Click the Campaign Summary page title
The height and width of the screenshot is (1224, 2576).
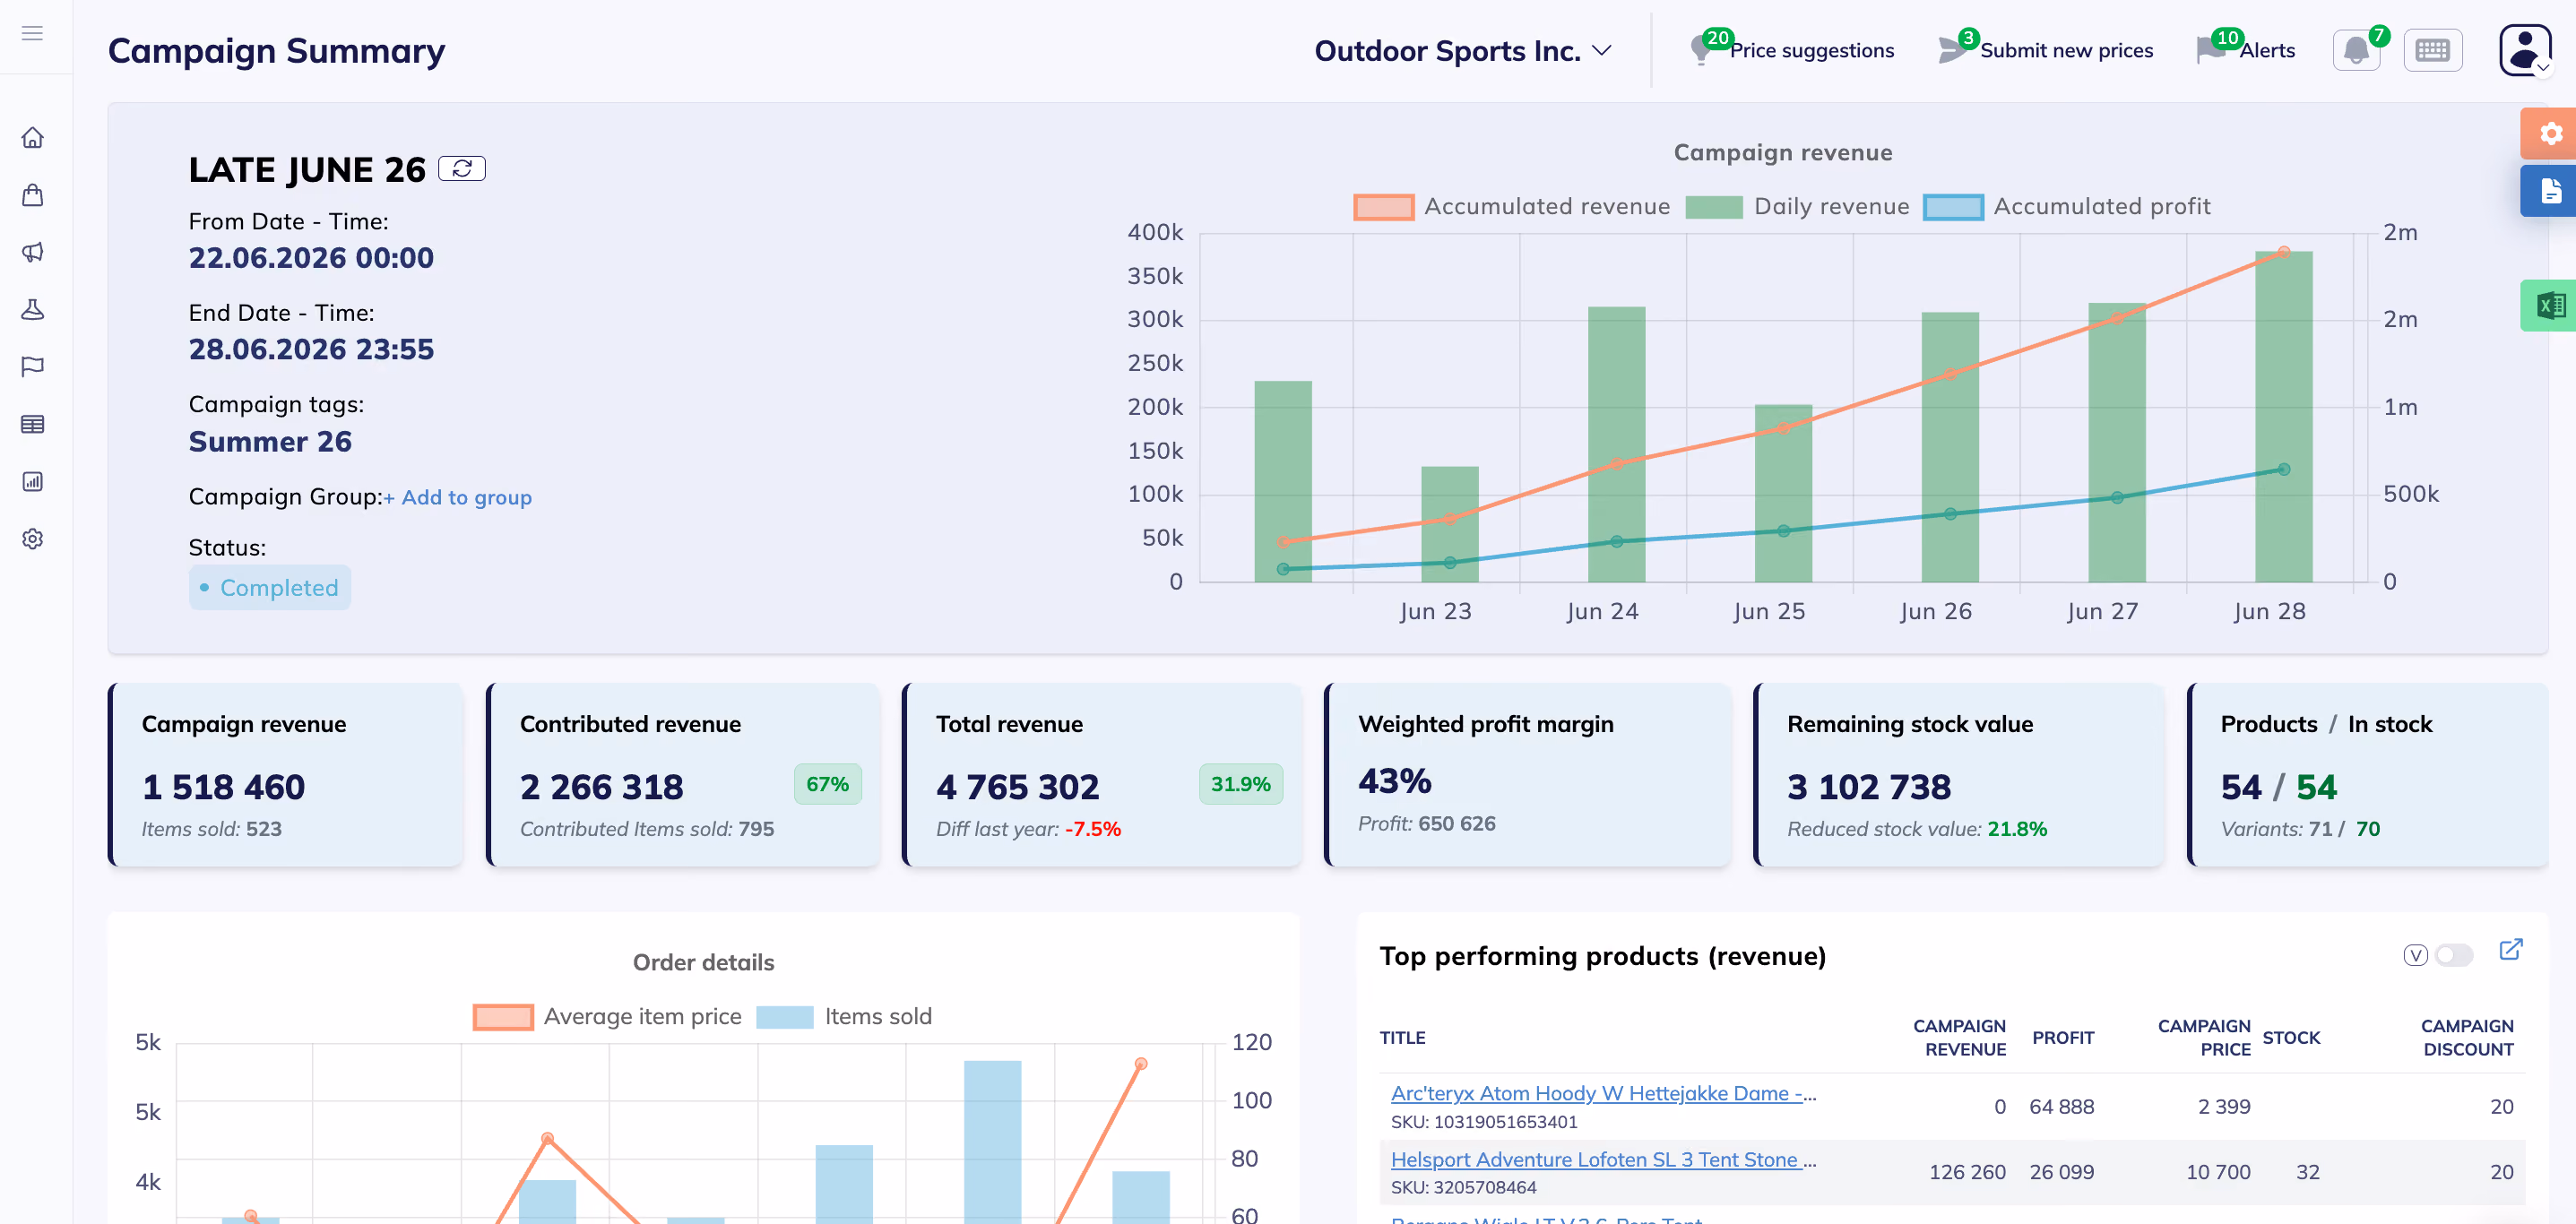(276, 50)
